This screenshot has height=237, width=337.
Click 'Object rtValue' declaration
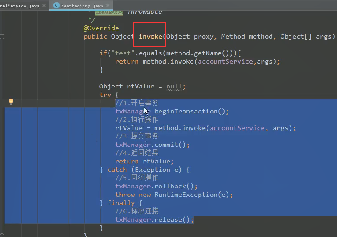[126, 86]
